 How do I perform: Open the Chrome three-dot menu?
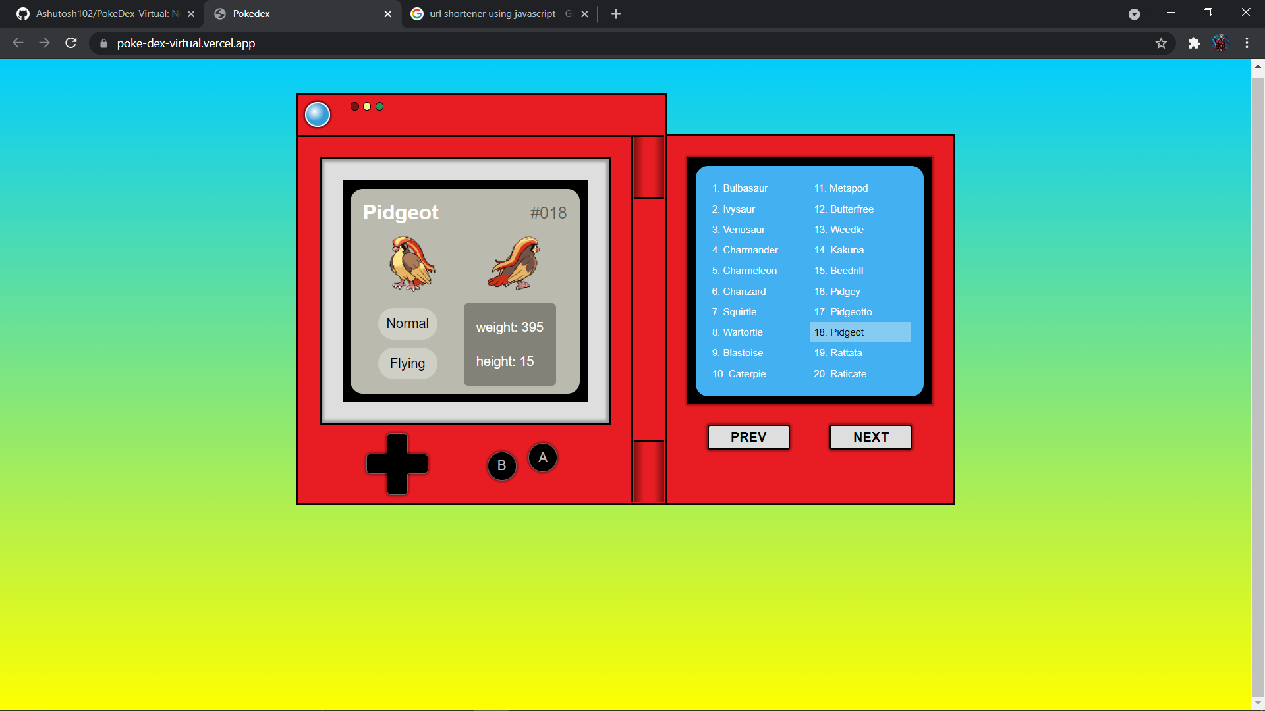tap(1247, 43)
